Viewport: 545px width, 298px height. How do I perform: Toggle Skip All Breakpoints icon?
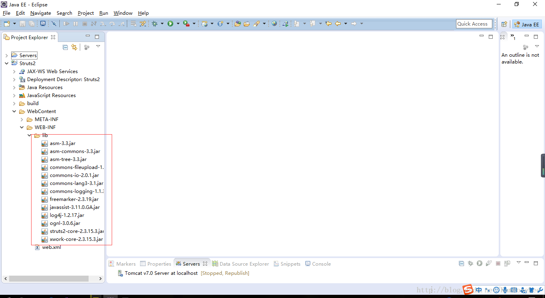(x=54, y=24)
